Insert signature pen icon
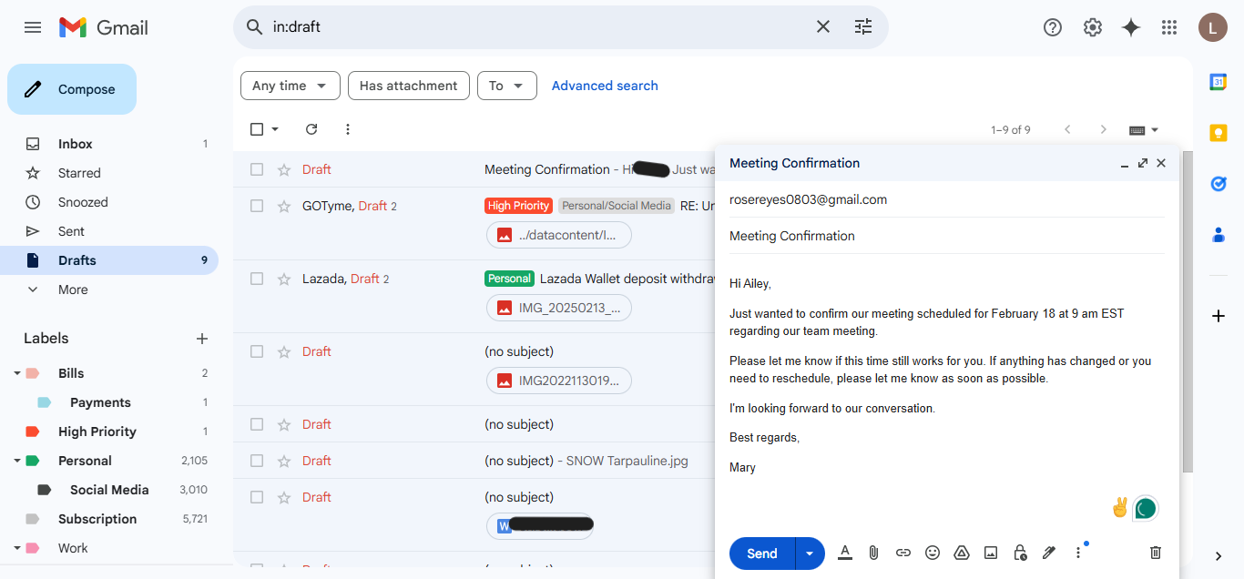1244x579 pixels. pyautogui.click(x=1049, y=553)
